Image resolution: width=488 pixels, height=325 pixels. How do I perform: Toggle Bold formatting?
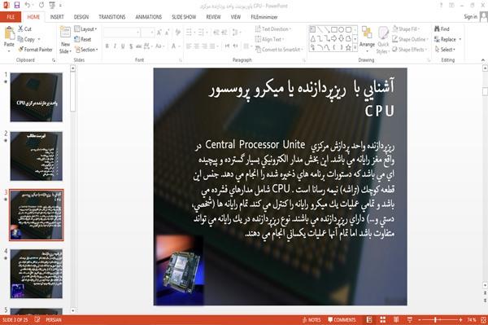(107, 46)
